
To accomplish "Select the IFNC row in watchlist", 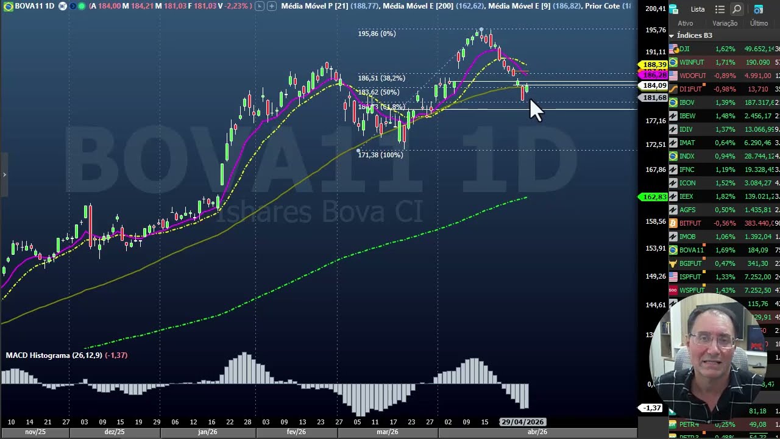I will click(x=724, y=170).
